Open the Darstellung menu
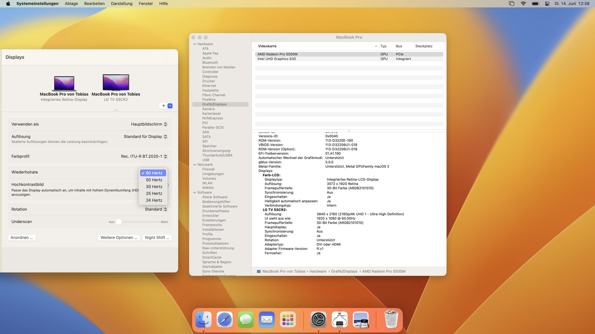Viewport: 595px width, 334px height. click(121, 4)
